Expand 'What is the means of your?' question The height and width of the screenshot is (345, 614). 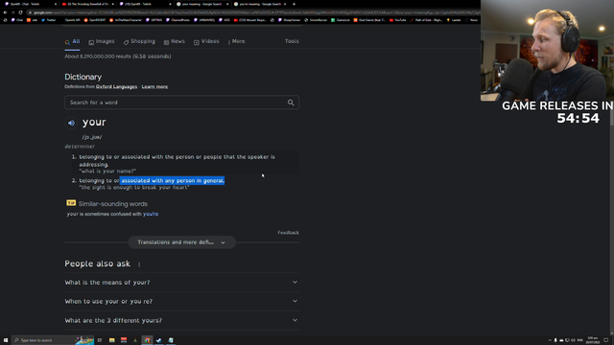click(x=181, y=282)
